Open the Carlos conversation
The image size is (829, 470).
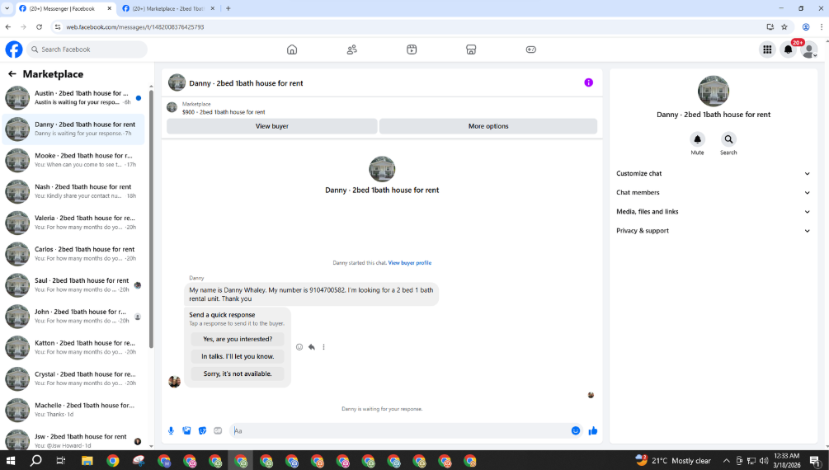click(x=73, y=254)
